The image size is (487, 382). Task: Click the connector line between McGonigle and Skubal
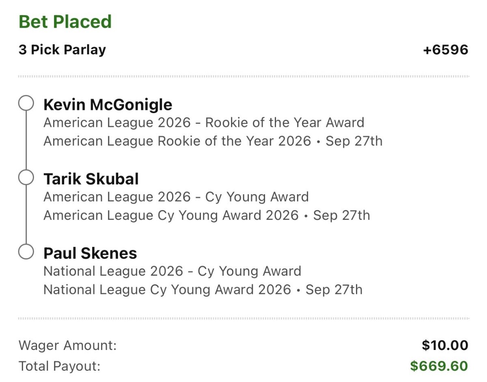click(26, 141)
